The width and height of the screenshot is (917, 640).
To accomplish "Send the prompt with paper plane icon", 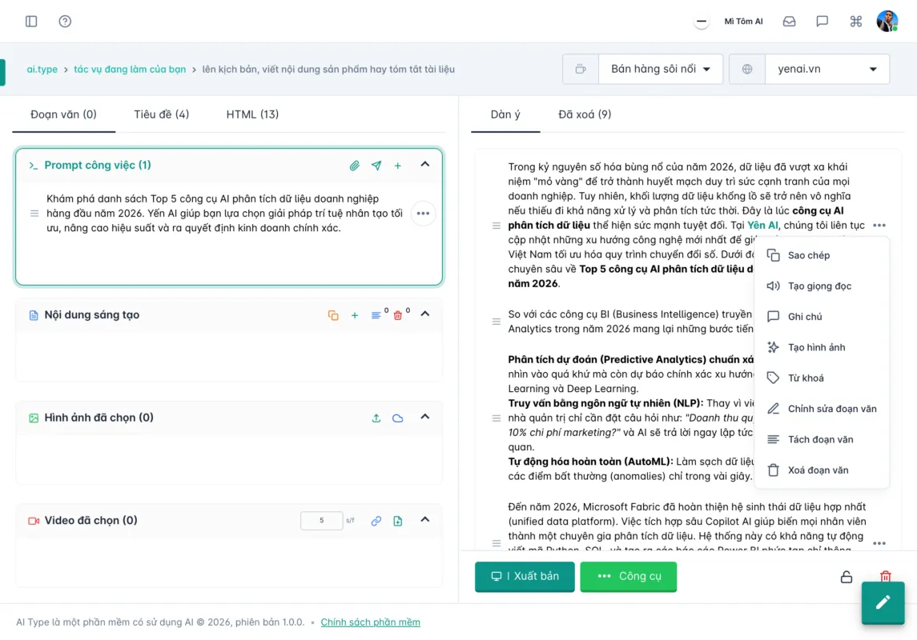I will [x=376, y=166].
